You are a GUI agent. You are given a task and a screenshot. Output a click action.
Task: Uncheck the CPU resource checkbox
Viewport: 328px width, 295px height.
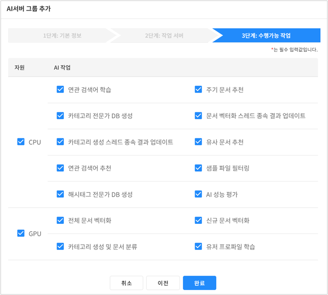tap(20, 142)
